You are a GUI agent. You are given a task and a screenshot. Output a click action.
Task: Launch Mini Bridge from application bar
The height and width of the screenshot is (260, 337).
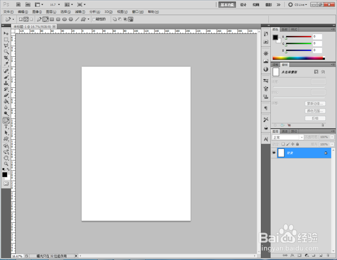(28, 4)
